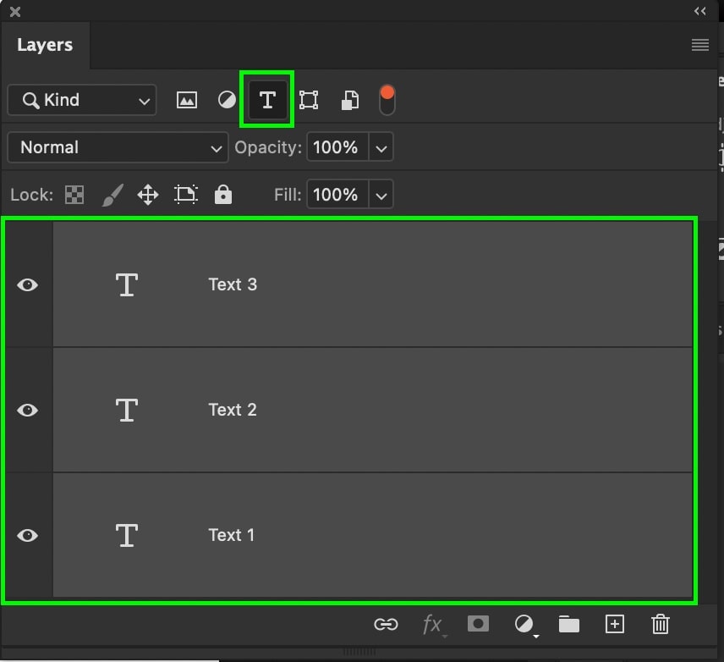This screenshot has width=724, height=662.
Task: Click the smart objects filter icon
Action: coord(348,99)
